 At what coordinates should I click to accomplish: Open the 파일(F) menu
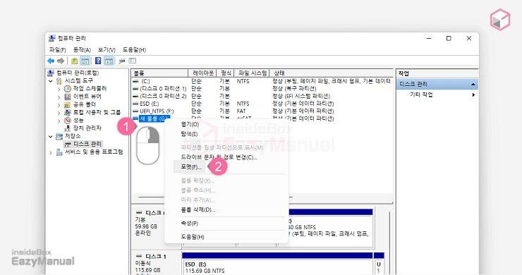(x=58, y=50)
